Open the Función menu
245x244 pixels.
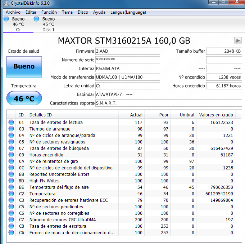point(49,12)
